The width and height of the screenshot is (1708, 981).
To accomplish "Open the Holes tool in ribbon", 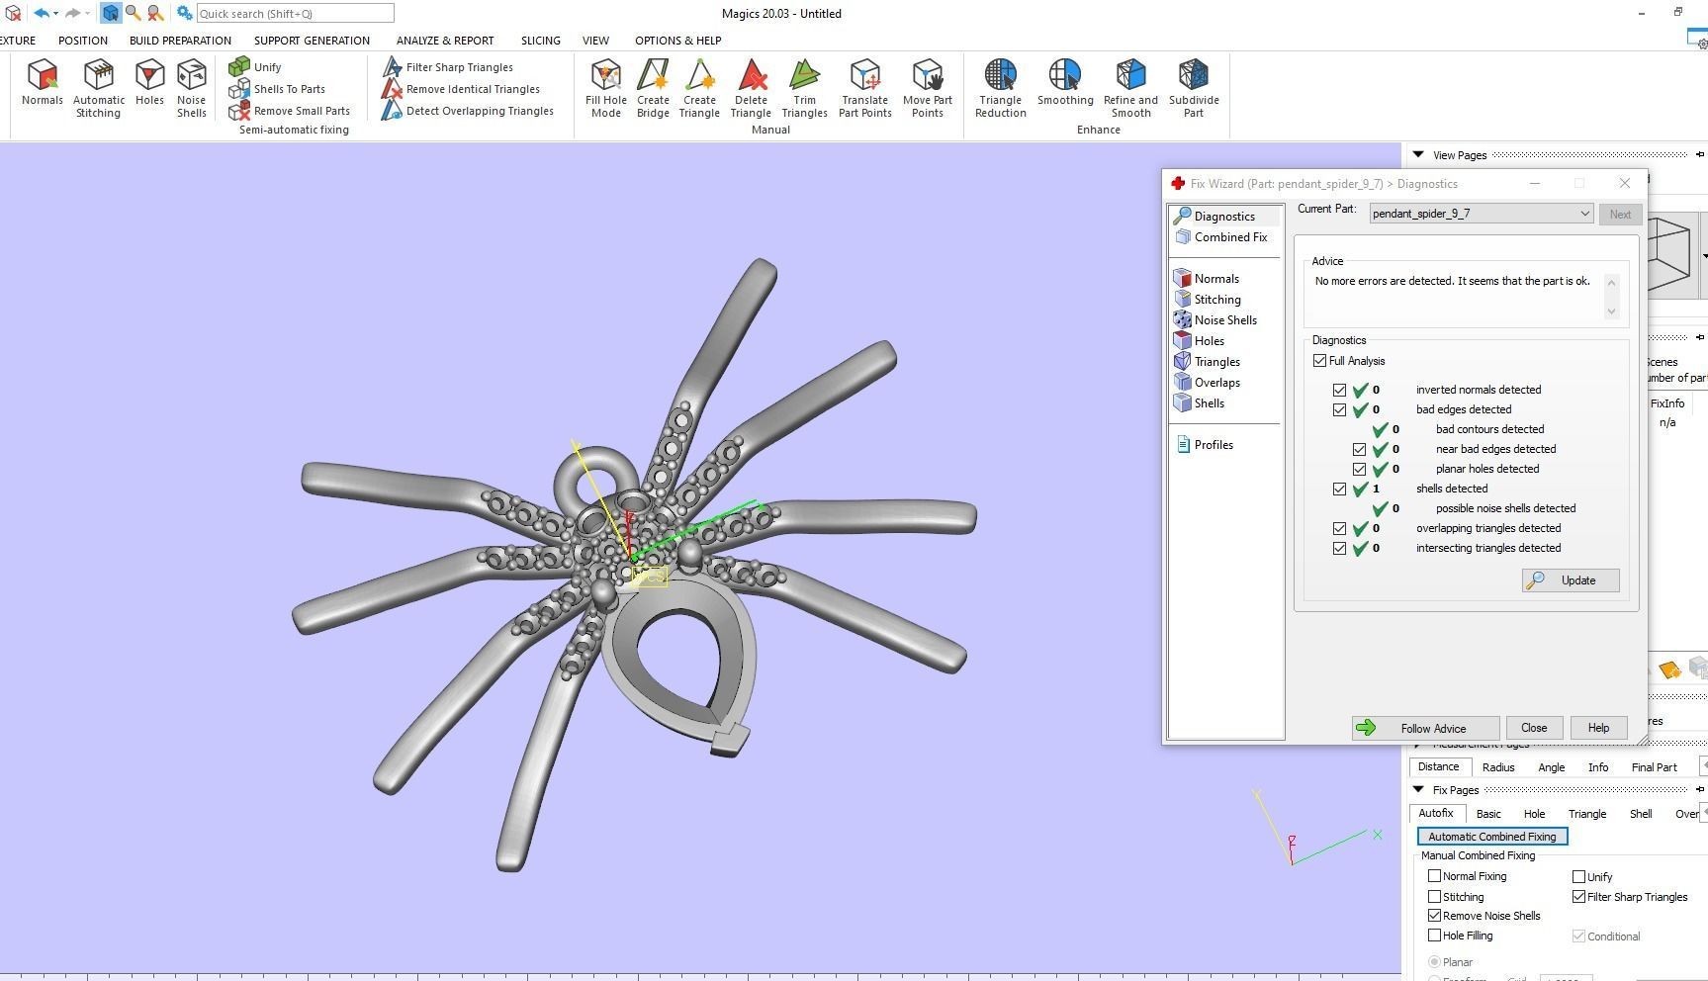I will [149, 82].
